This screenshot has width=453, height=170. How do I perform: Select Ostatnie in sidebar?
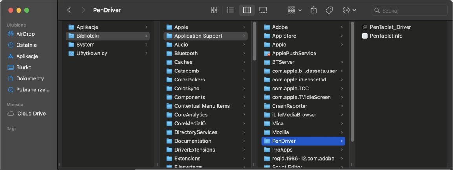click(x=26, y=45)
